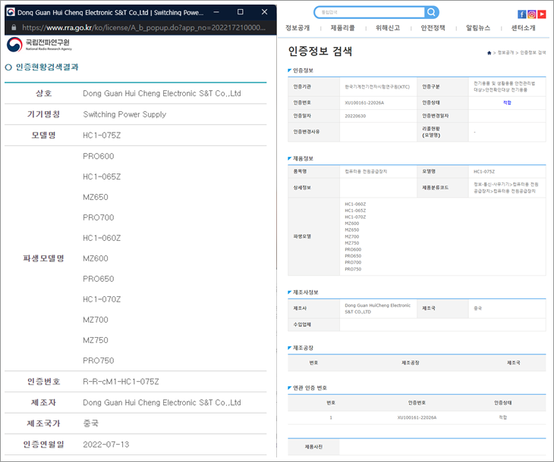The height and width of the screenshot is (462, 554).
Task: Open the 안전정책 menu
Action: coord(433,28)
